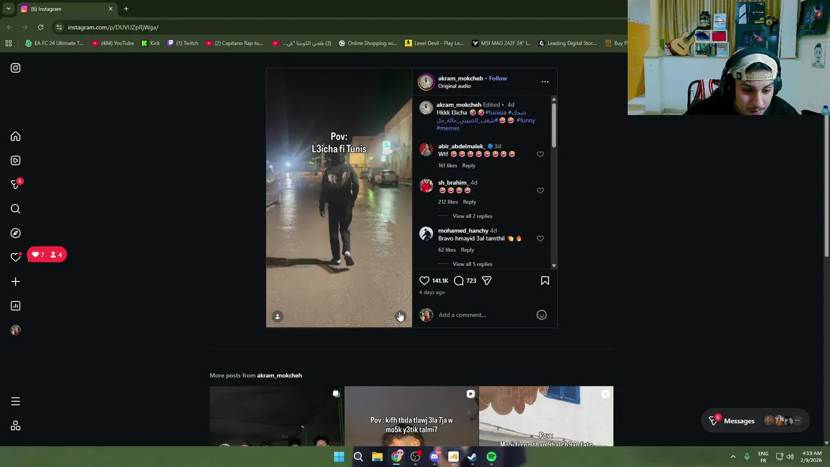View 212 likes on sh_brahim_ comment
Viewport: 830px width, 467px height.
click(448, 202)
